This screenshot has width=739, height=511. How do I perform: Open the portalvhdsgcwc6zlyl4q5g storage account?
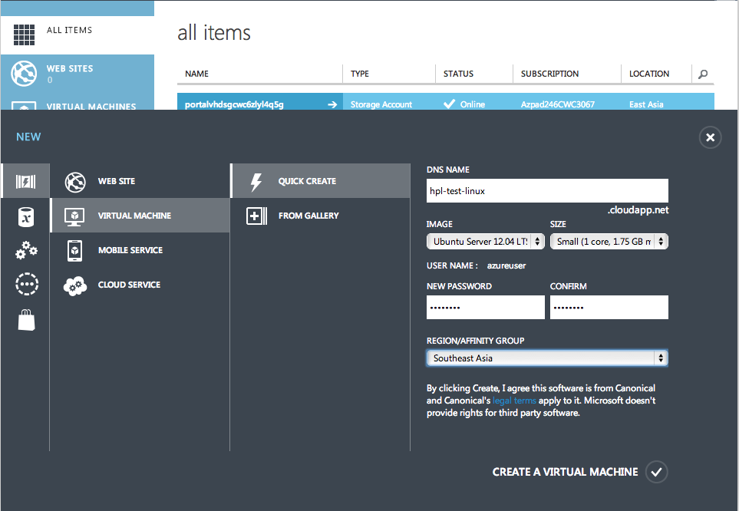click(x=234, y=104)
